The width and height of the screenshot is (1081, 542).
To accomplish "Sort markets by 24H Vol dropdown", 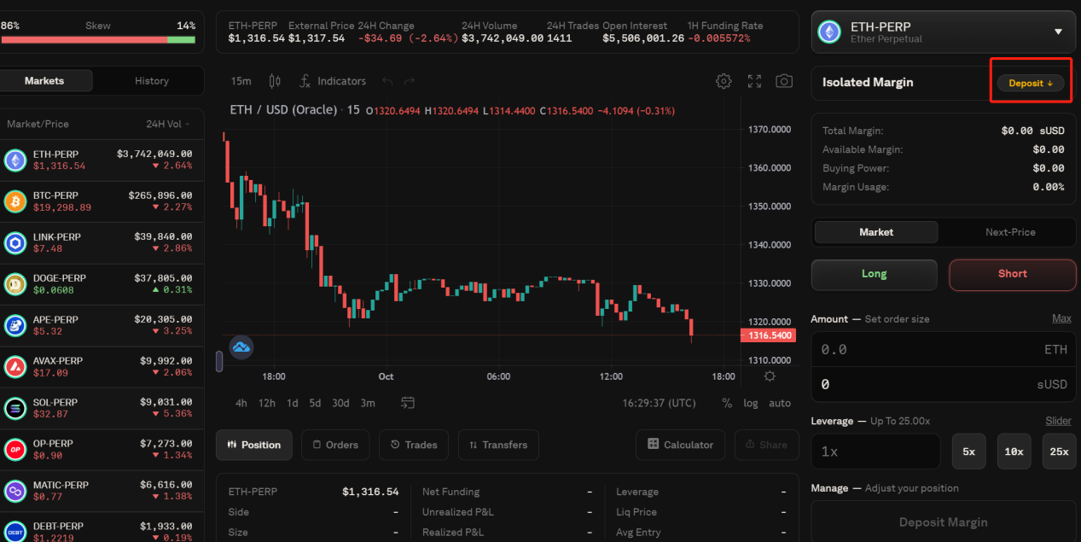I will (167, 124).
